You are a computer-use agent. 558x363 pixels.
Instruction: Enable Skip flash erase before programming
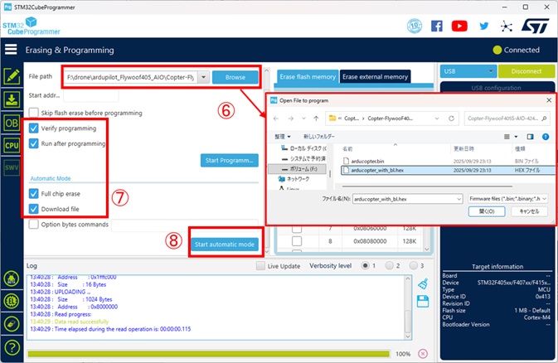pos(33,113)
